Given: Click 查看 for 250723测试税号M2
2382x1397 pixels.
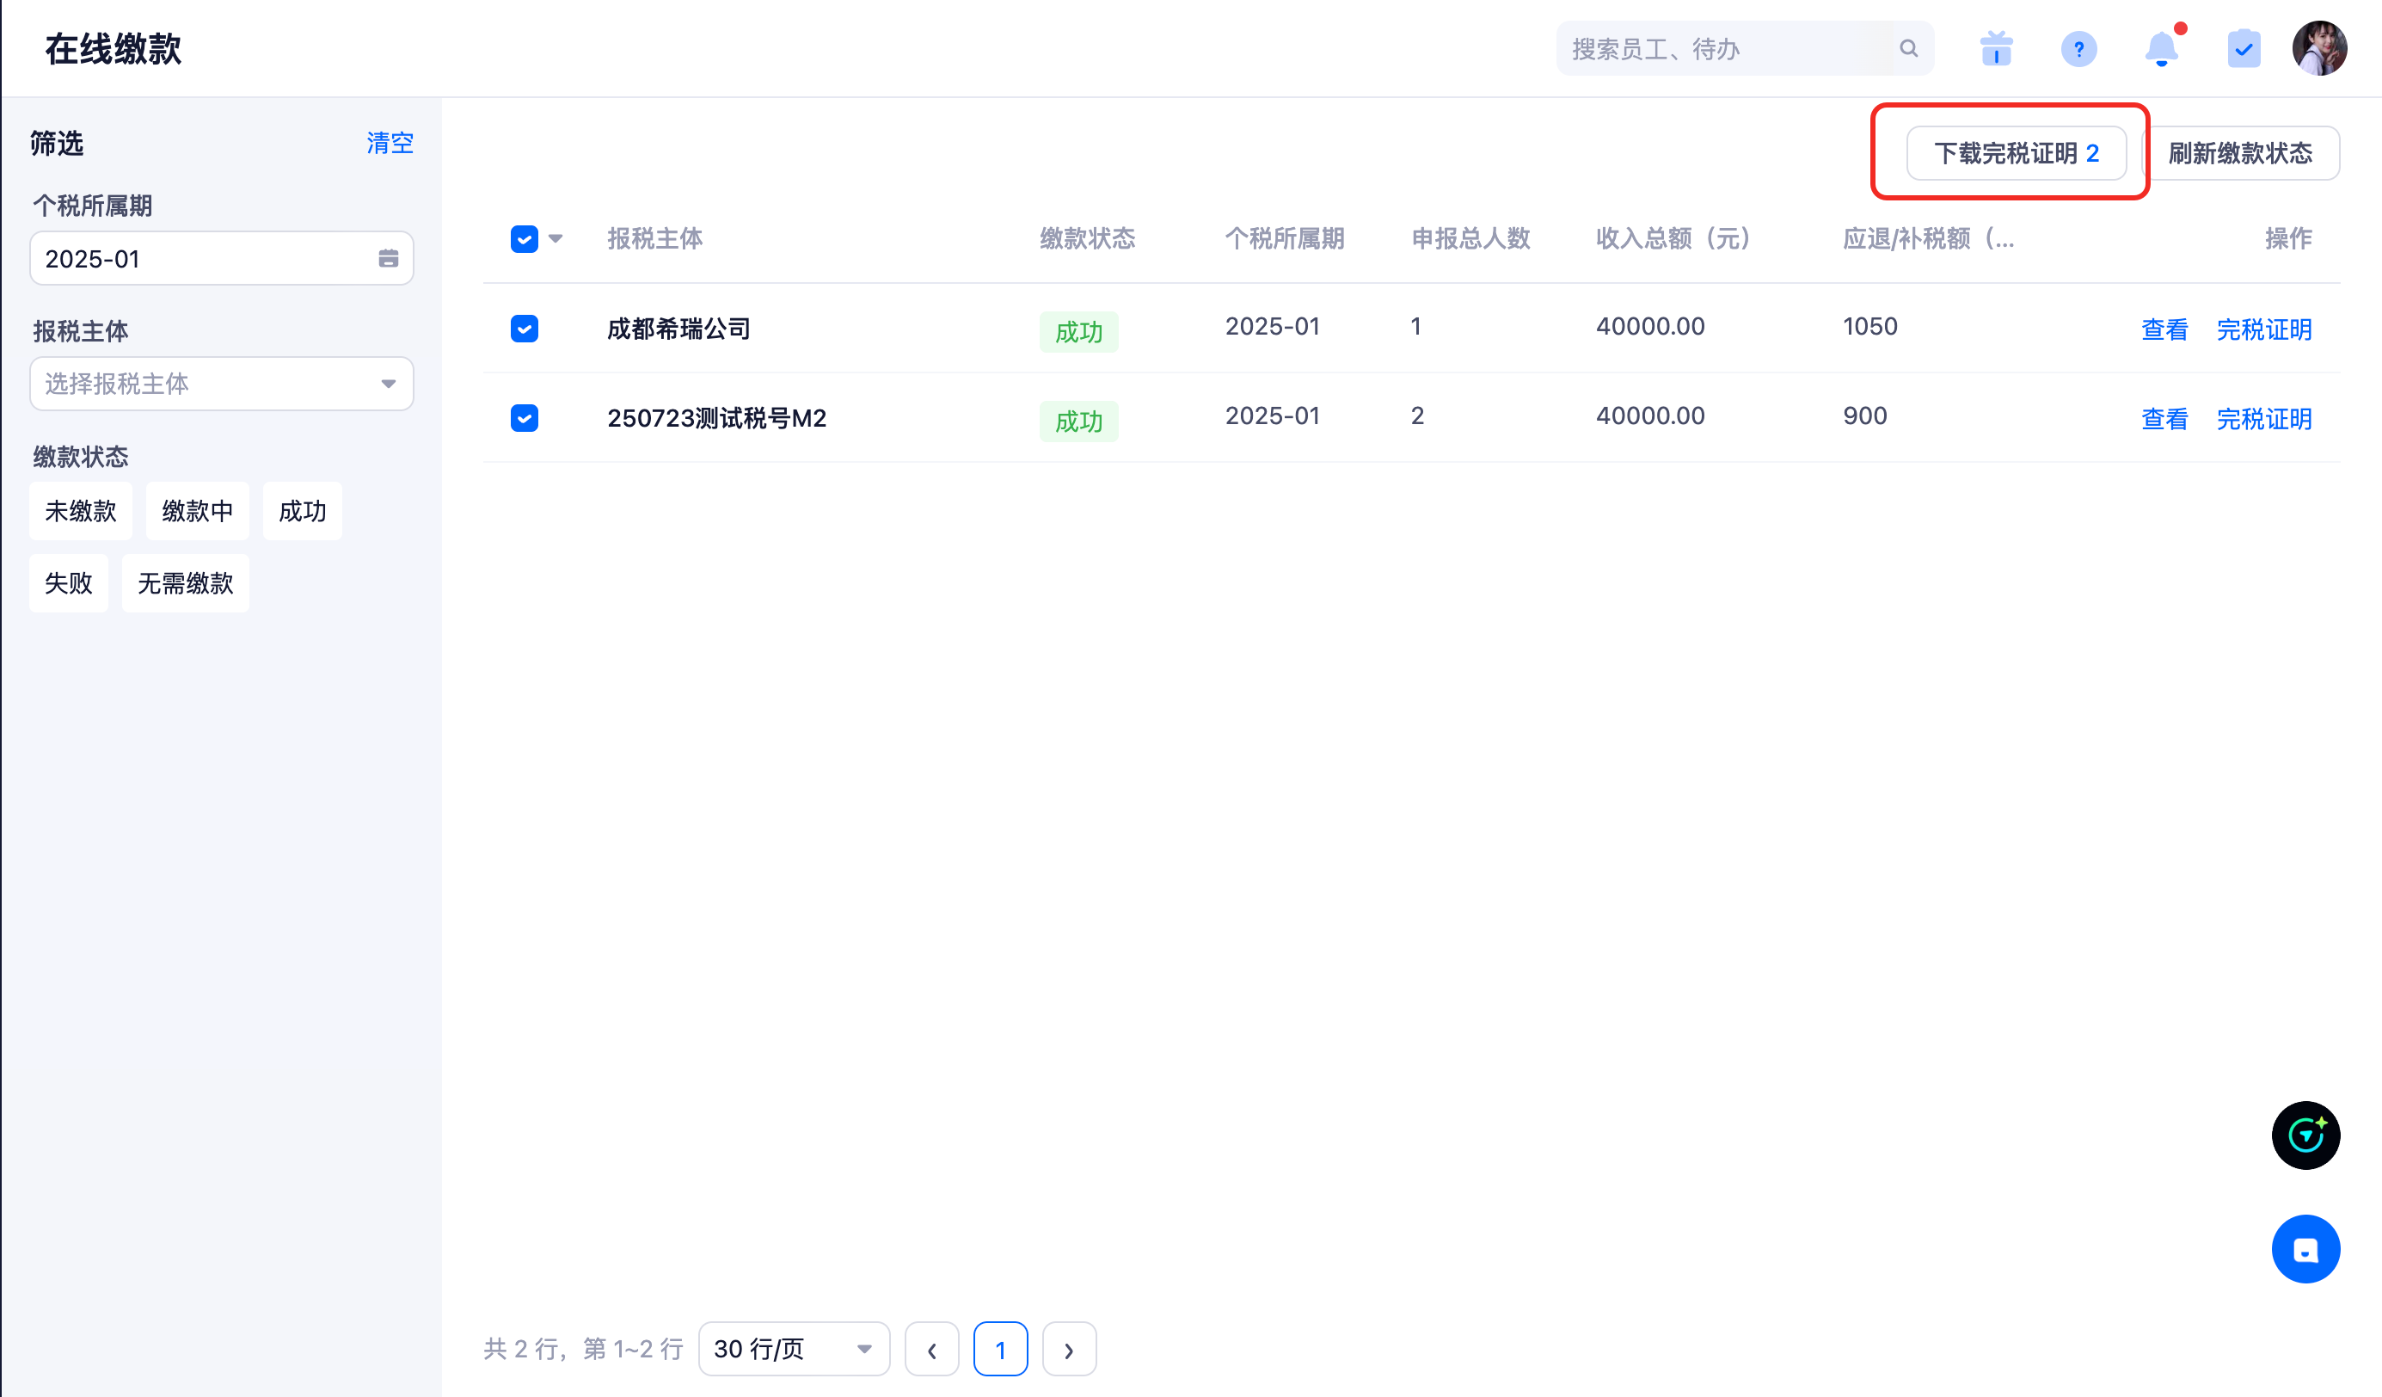Looking at the screenshot, I should pyautogui.click(x=2164, y=419).
